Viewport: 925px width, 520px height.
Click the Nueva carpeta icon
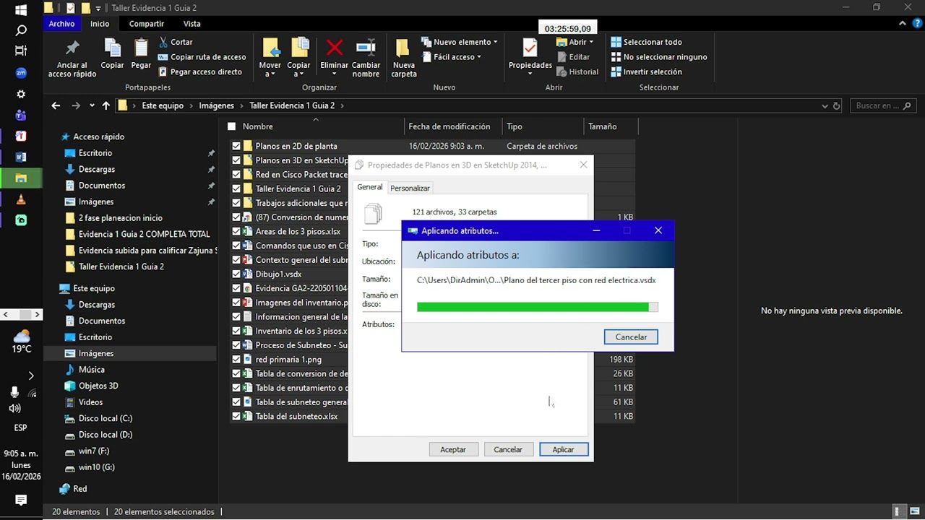[404, 48]
